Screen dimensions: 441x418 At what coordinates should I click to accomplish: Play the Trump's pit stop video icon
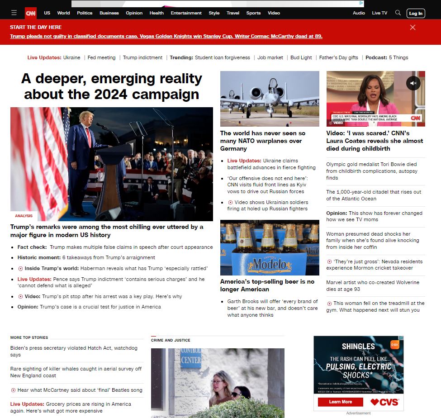pyautogui.click(x=20, y=296)
